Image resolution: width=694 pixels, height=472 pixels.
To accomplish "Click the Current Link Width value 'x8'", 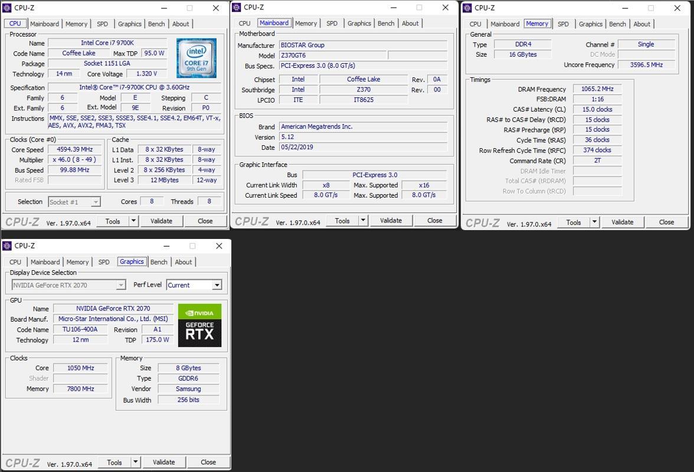I will [x=326, y=185].
